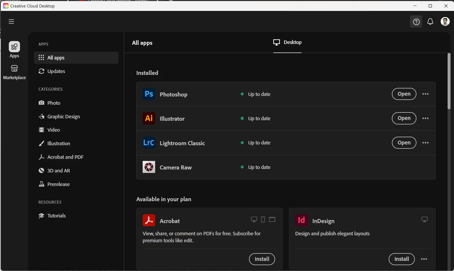Viewport: 454px width, 271px height.
Task: Open more options for Lightroom Classic
Action: (425, 143)
